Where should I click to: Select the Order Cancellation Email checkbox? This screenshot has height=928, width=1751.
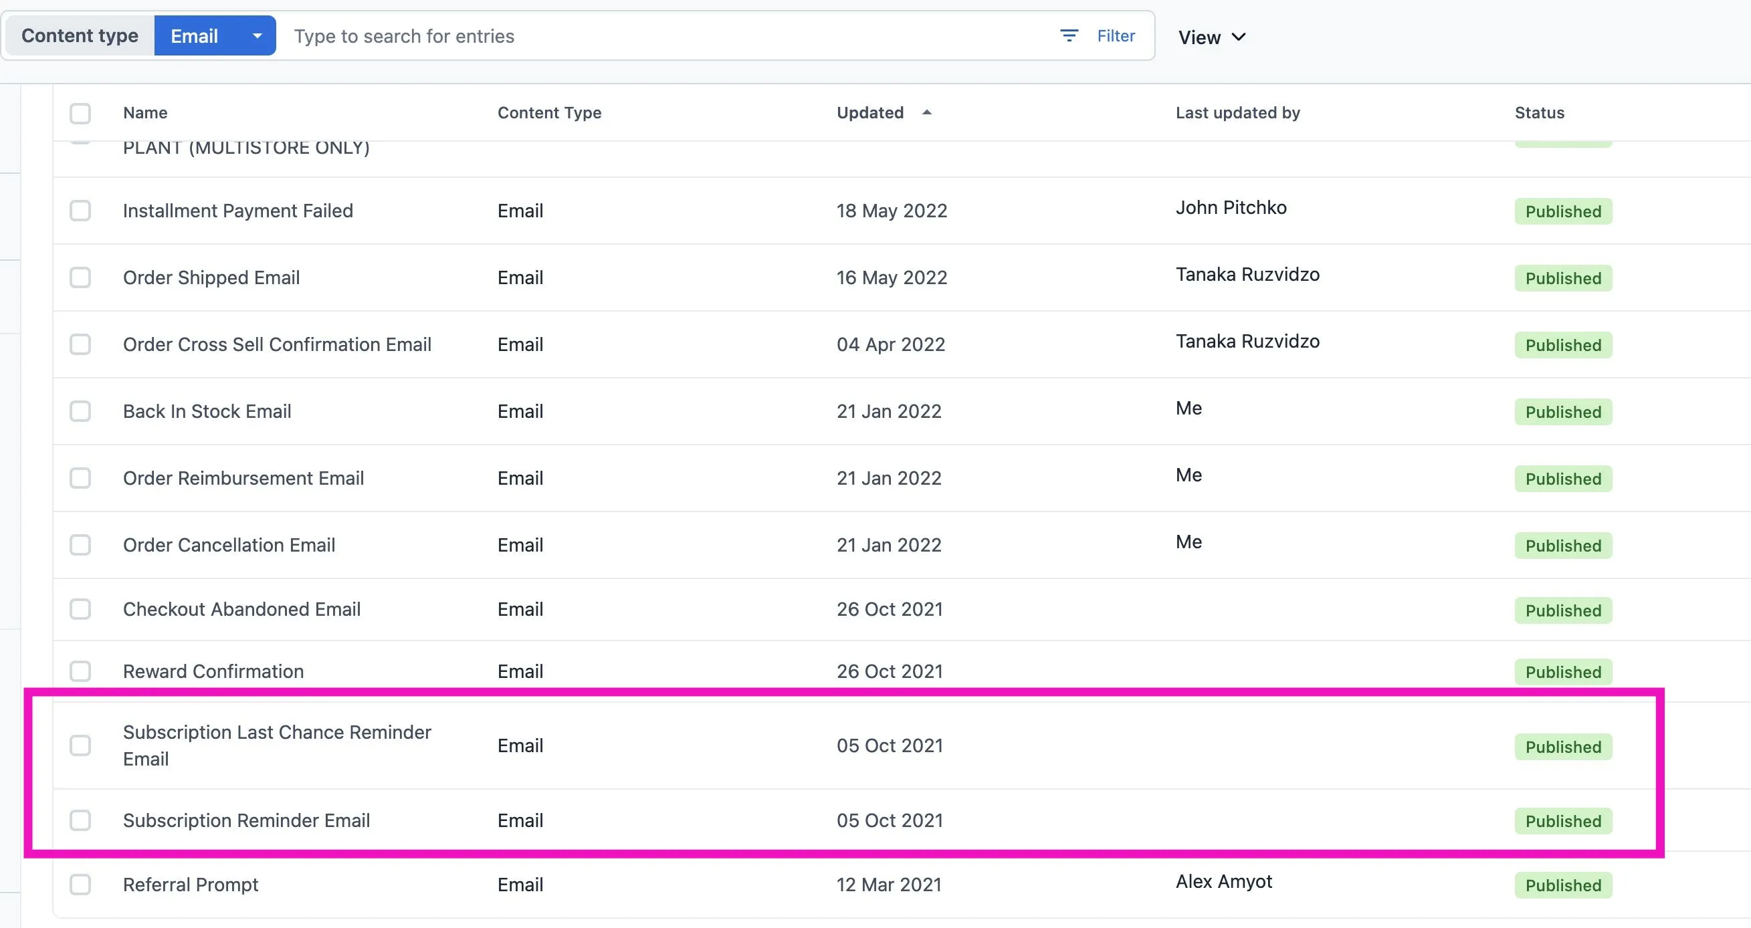coord(80,545)
